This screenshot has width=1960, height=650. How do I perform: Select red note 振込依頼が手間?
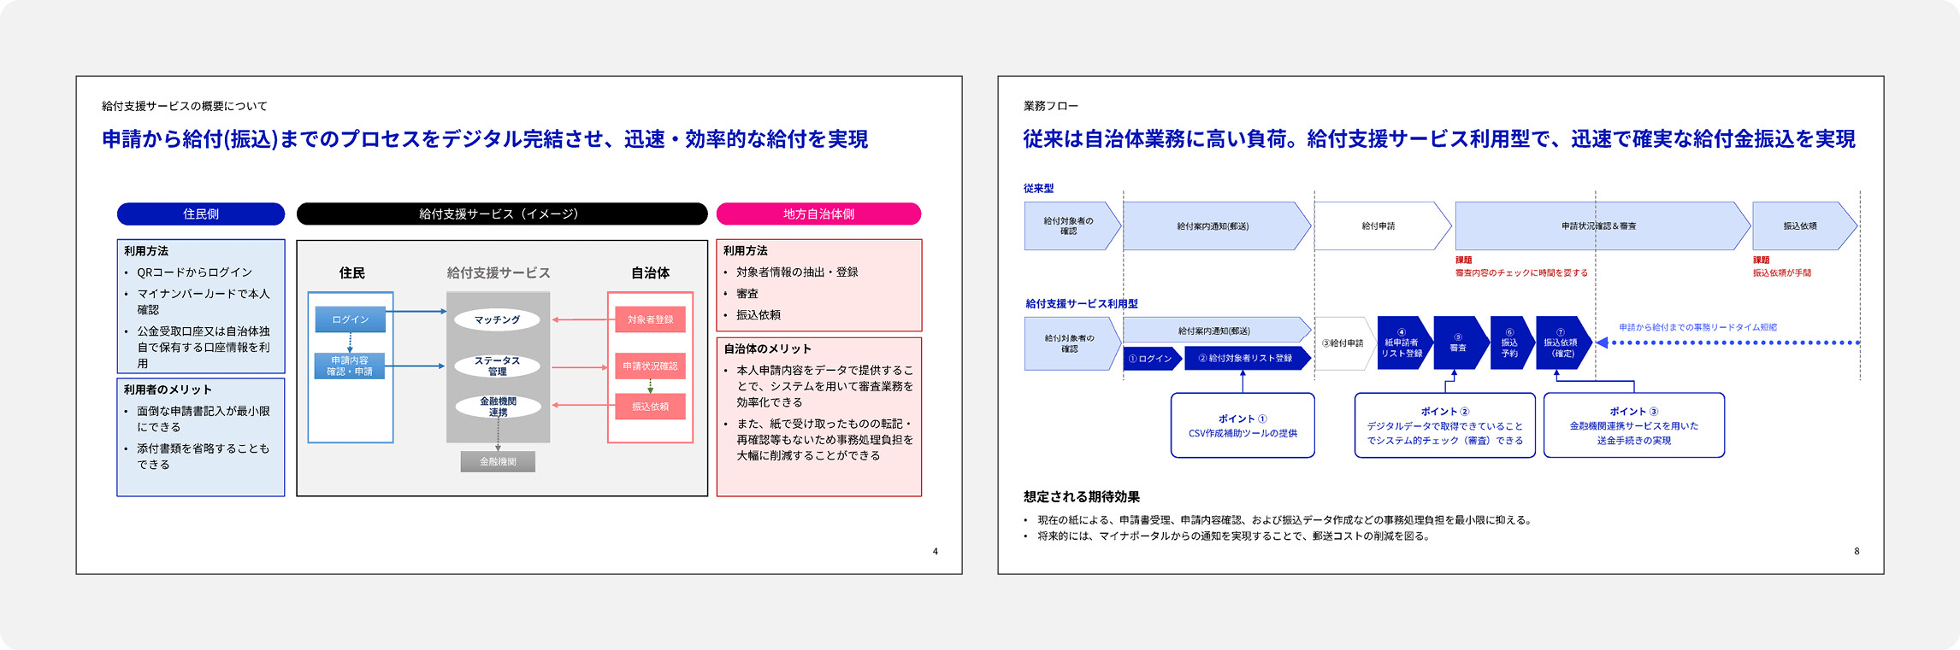1782,273
